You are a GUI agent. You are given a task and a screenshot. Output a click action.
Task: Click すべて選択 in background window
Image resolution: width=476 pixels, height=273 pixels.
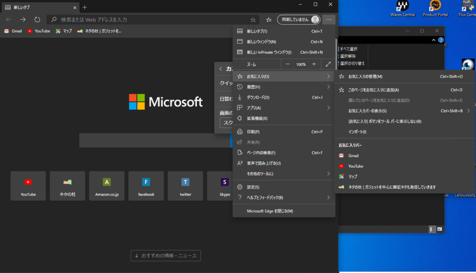[348, 49]
